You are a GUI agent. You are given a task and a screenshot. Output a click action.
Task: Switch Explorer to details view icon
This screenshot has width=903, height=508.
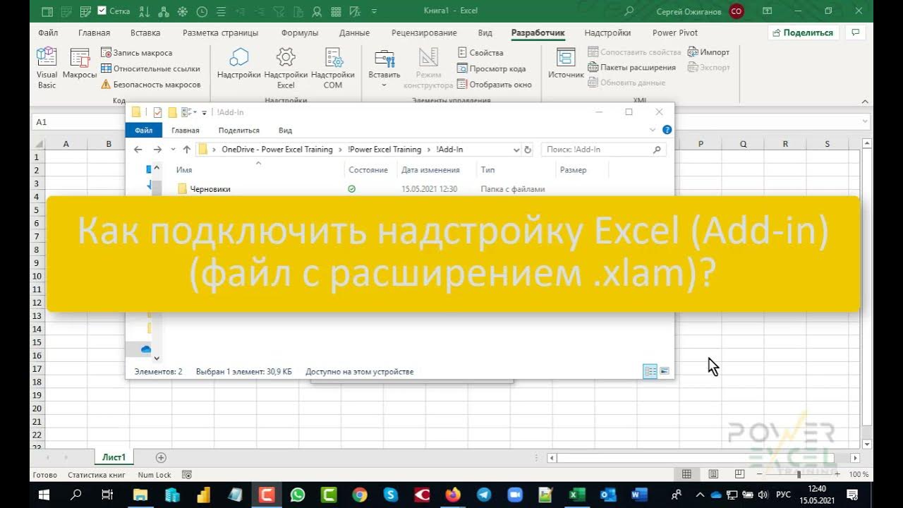[x=650, y=371]
